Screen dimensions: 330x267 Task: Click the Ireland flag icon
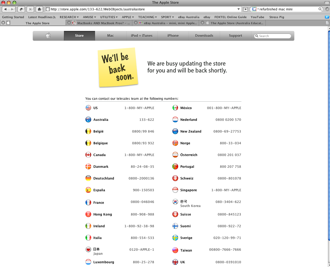point(88,226)
